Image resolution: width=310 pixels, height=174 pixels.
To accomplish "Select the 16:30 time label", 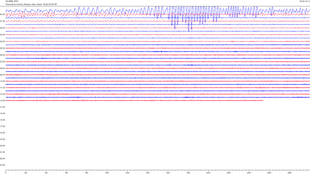I will (2, 120).
